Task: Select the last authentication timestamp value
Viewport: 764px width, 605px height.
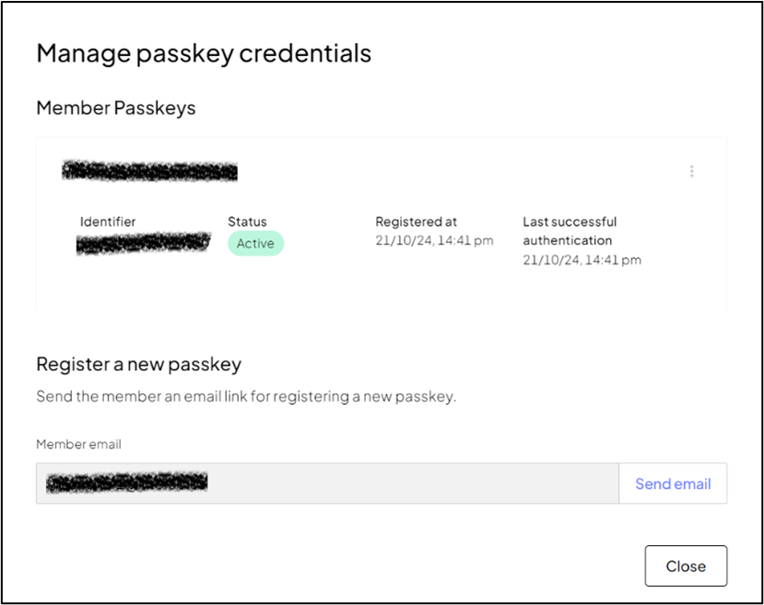Action: [x=582, y=260]
